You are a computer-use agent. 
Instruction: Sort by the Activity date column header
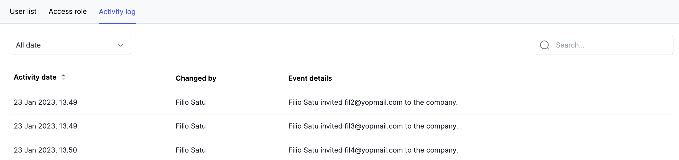pos(35,77)
